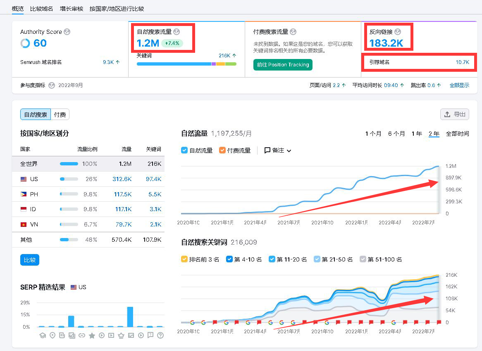Click the link SERP feature icon

coord(82,335)
